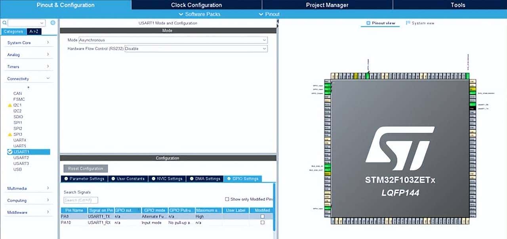Select the A->Z sorting tab

click(34, 32)
